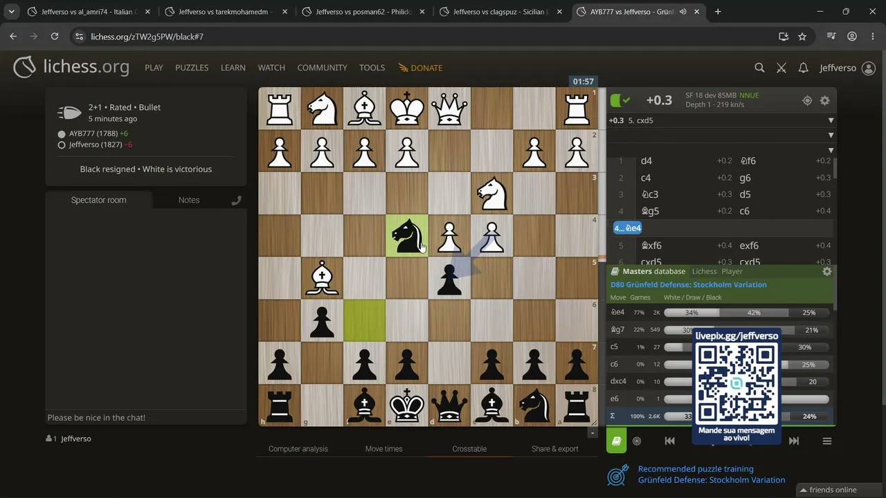Open the browser profile icon
The width and height of the screenshot is (886, 498).
click(852, 36)
